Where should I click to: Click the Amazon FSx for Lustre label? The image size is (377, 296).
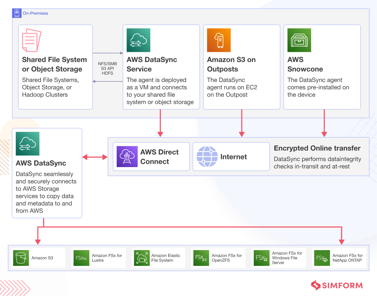coord(107,258)
